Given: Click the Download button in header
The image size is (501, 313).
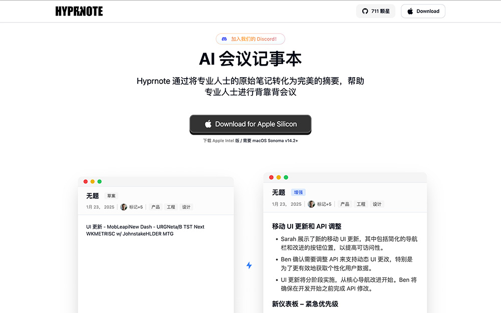Looking at the screenshot, I should (423, 11).
